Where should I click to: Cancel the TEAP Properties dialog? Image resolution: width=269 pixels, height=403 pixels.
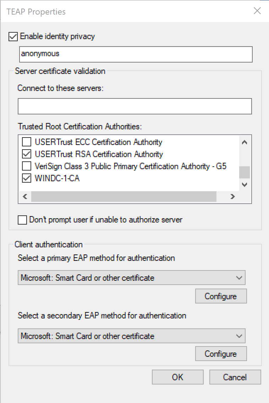pos(235,377)
